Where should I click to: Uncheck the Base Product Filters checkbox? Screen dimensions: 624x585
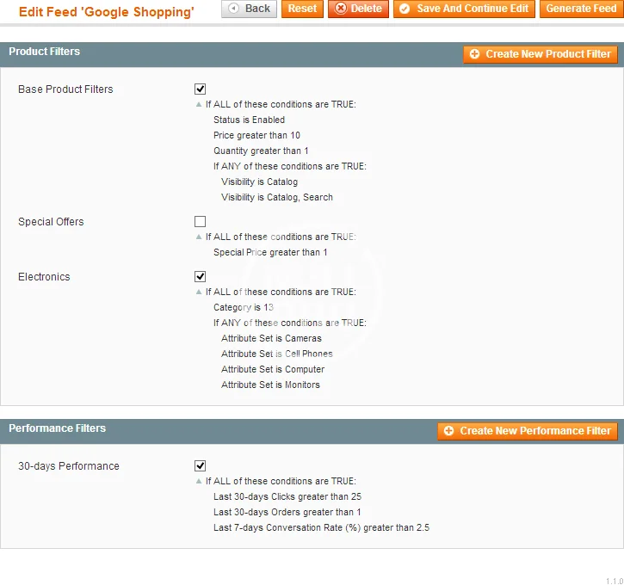201,89
